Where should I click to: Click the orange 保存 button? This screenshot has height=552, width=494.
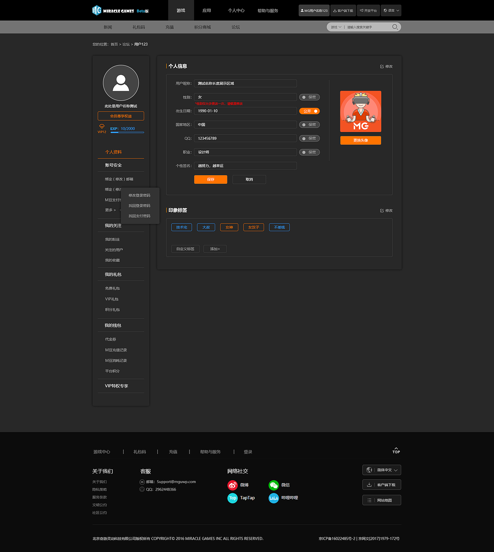coord(211,179)
